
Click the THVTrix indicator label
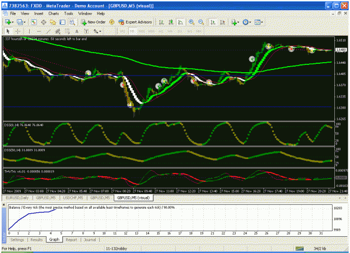tap(29, 171)
